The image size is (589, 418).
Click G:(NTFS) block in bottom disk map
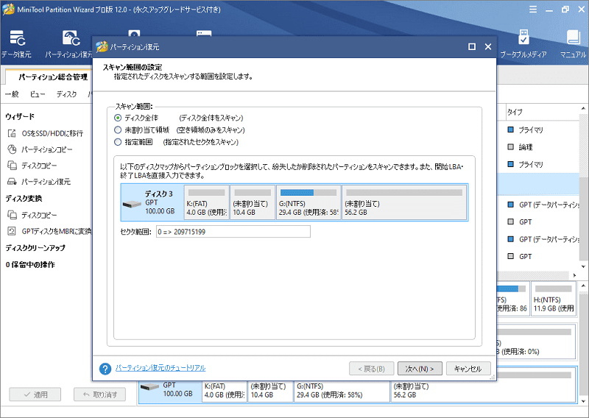pyautogui.click(x=342, y=391)
